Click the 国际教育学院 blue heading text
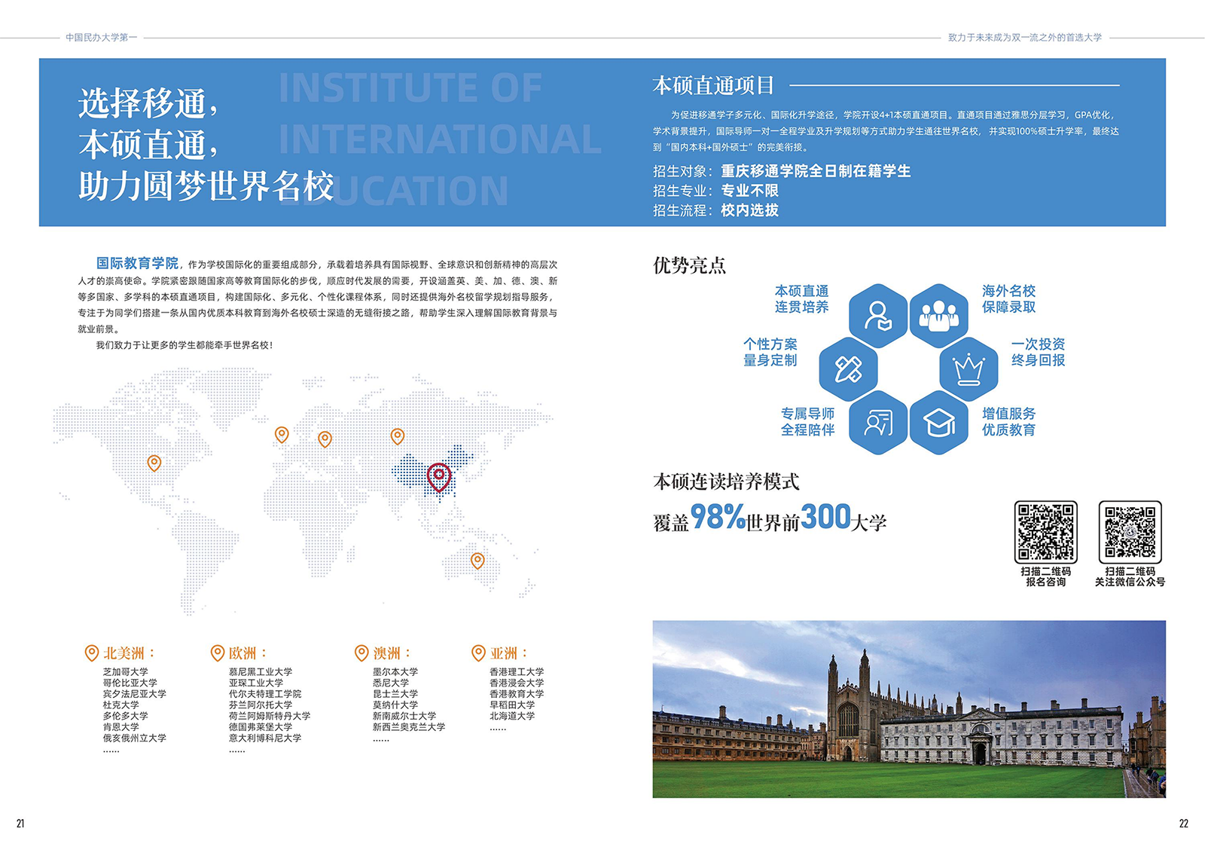The image size is (1205, 847). pyautogui.click(x=137, y=263)
